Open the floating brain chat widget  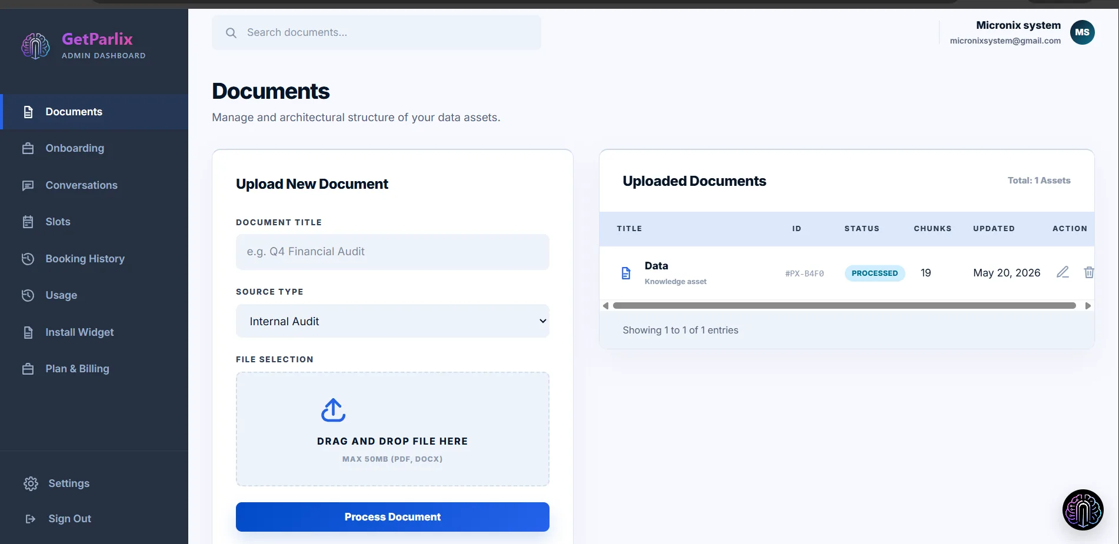coord(1083,510)
